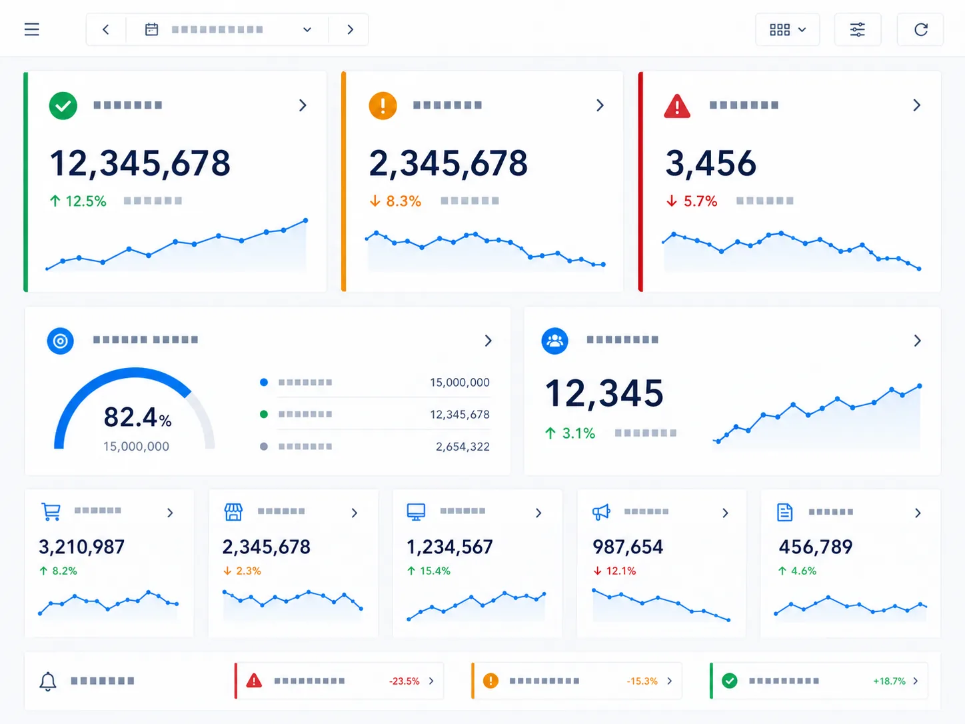Click the storefront icon
The image size is (965, 724).
(233, 511)
